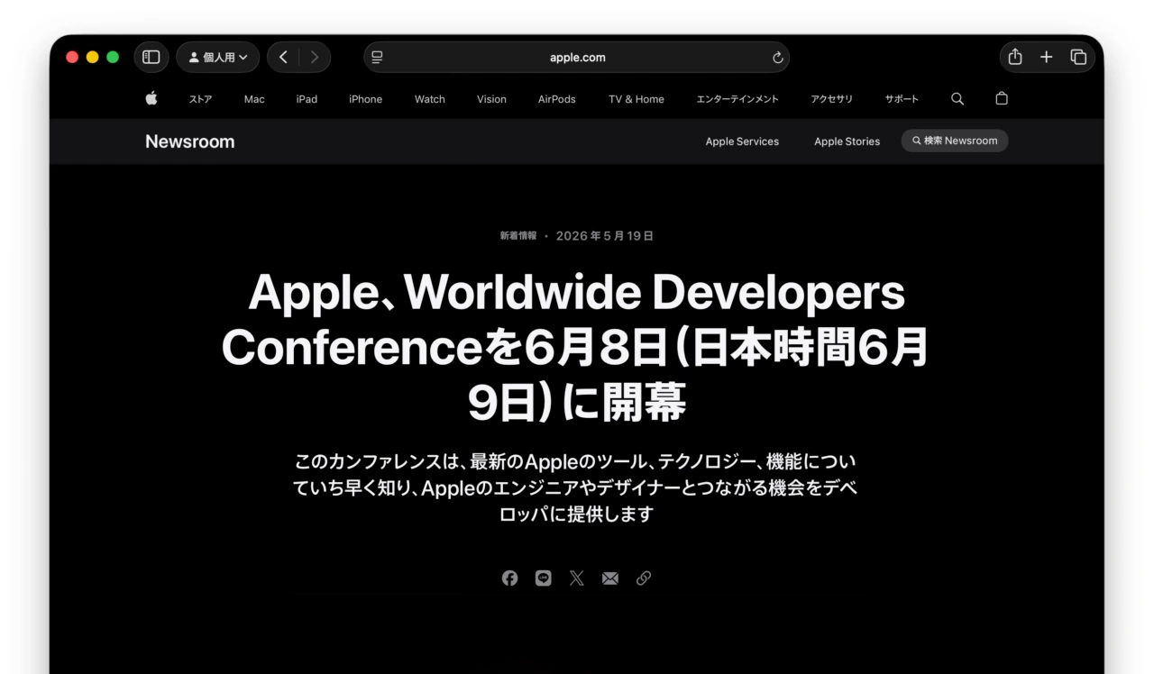Screen dimensions: 1154x674
Task: Open the Apple Services link
Action: coord(742,141)
